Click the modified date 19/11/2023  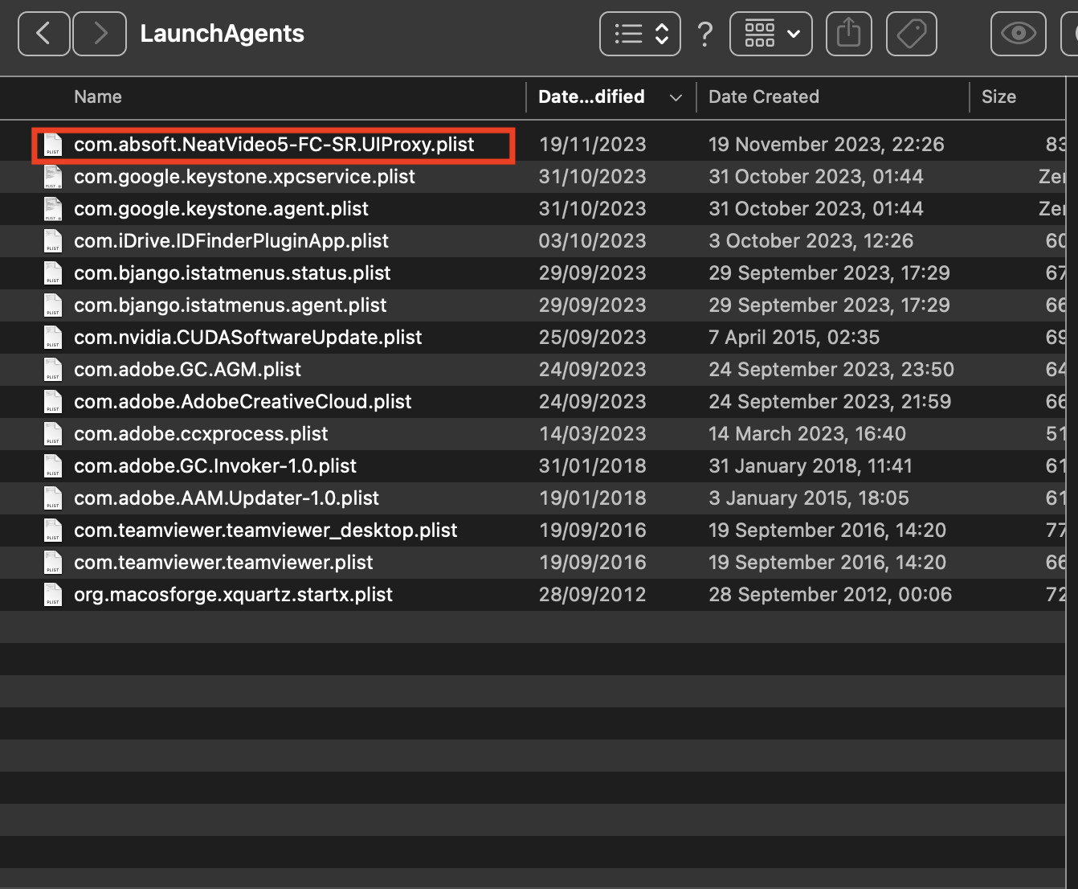[x=593, y=145]
